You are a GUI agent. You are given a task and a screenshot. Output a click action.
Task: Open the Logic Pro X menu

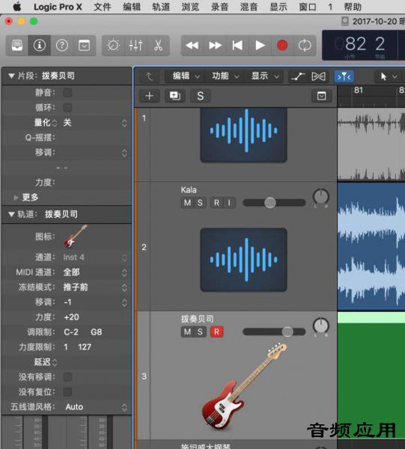[x=58, y=7]
